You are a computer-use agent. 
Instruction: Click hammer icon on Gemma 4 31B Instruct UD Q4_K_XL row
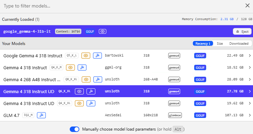click(91, 103)
